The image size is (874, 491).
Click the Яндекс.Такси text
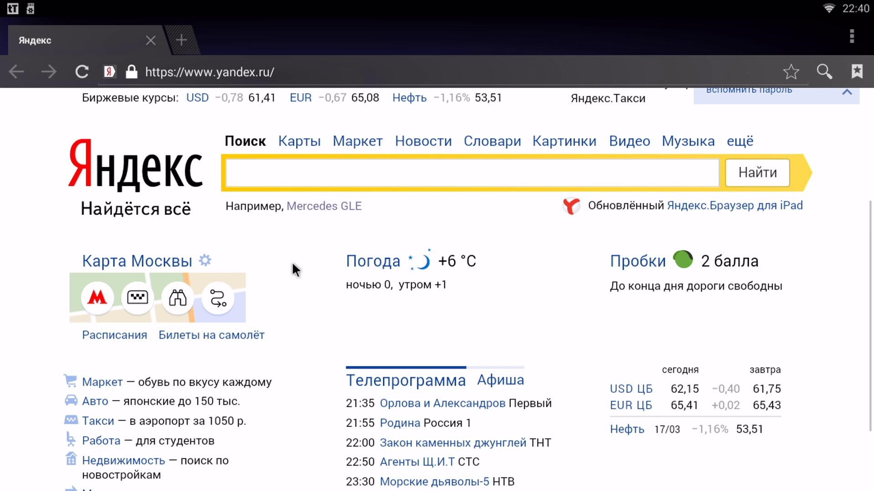(608, 99)
